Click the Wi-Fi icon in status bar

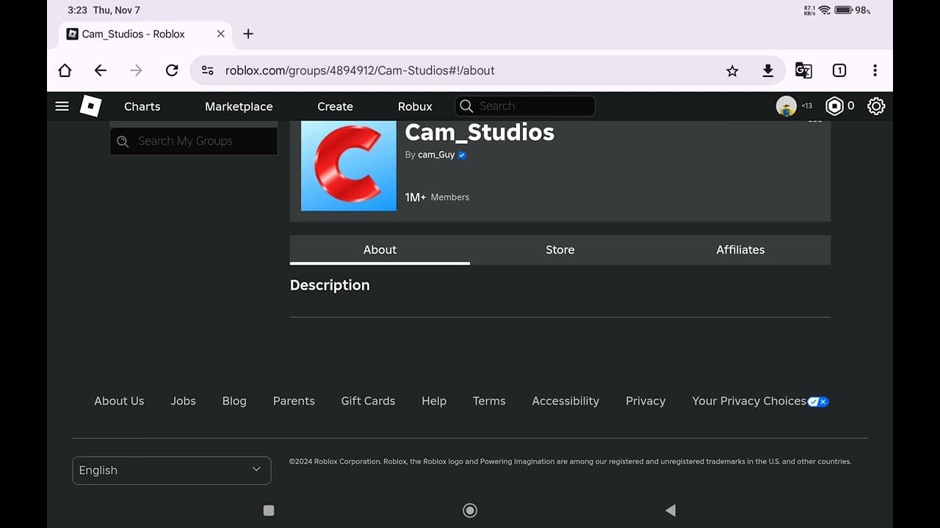click(x=825, y=10)
